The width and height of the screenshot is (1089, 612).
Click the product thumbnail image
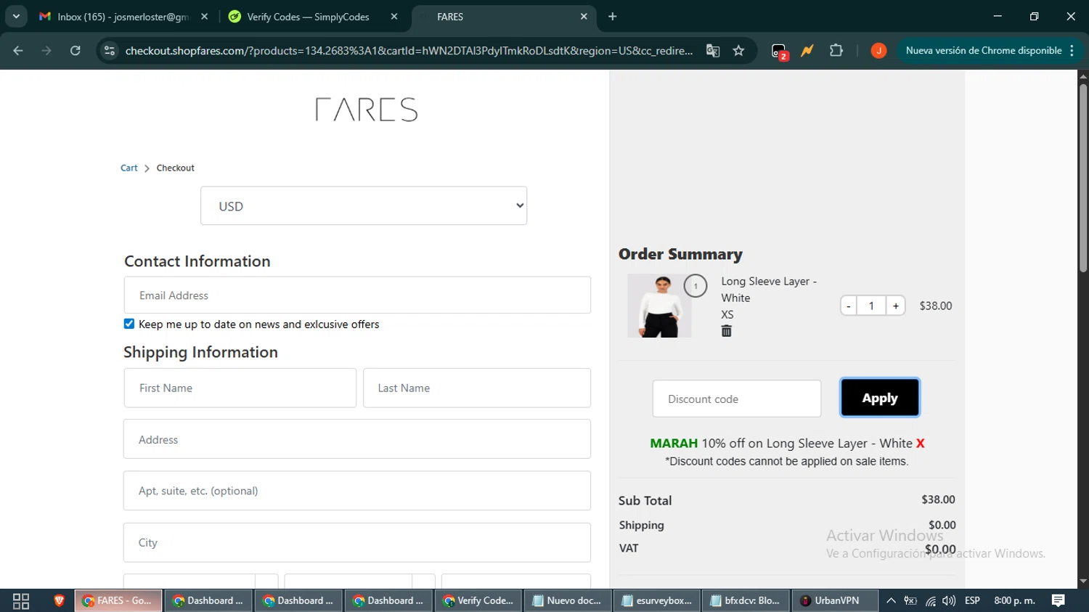pyautogui.click(x=659, y=306)
